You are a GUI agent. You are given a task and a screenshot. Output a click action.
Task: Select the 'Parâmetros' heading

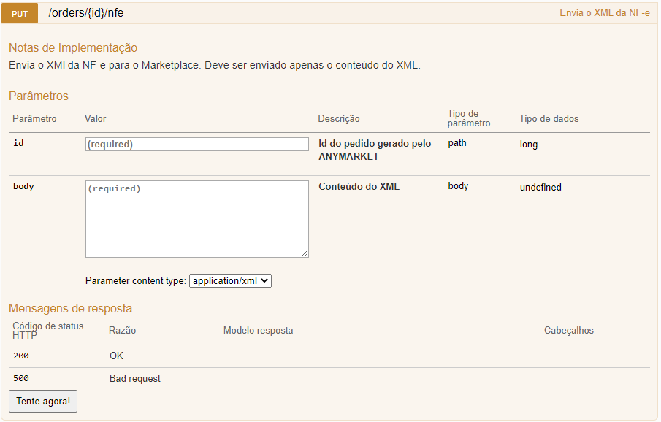tap(39, 96)
